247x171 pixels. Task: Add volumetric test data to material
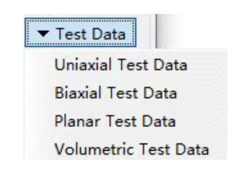tap(131, 150)
